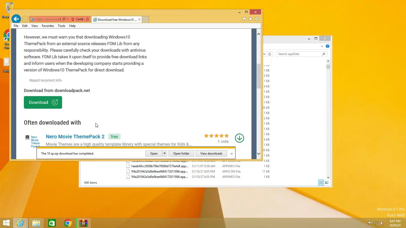Close the 'Download free Windows10' tab
The image size is (406, 228).
[139, 20]
